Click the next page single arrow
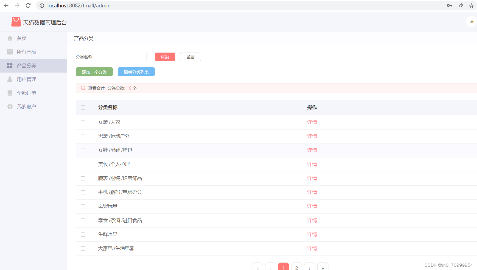 (x=310, y=266)
